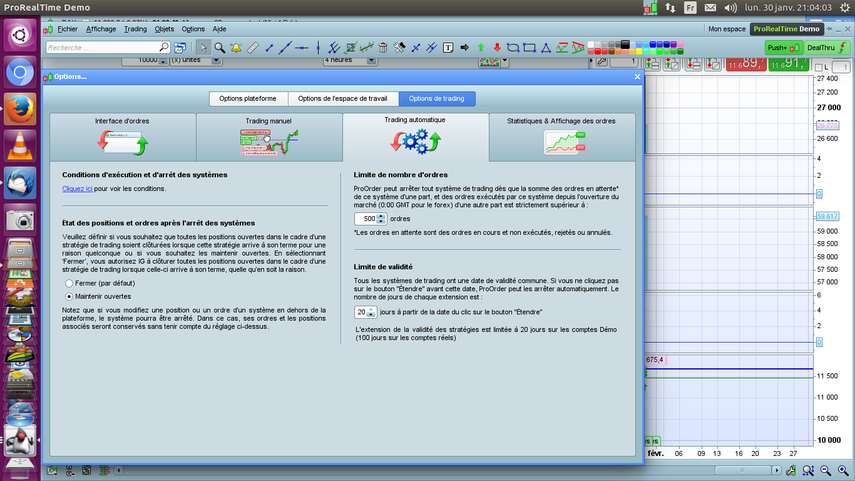Toggle the L checkbox in the order panel

pos(818,68)
